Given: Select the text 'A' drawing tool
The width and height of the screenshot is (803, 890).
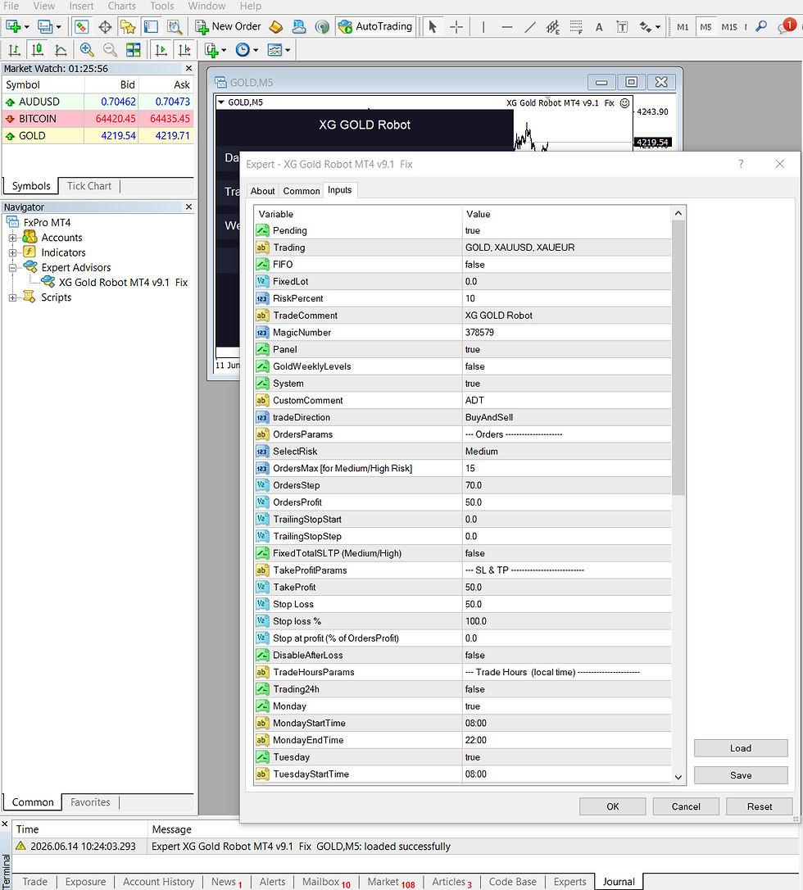Looking at the screenshot, I should click(599, 27).
